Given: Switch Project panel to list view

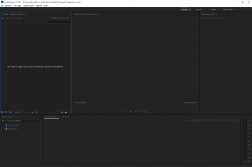Looking at the screenshot, I should [2, 112].
